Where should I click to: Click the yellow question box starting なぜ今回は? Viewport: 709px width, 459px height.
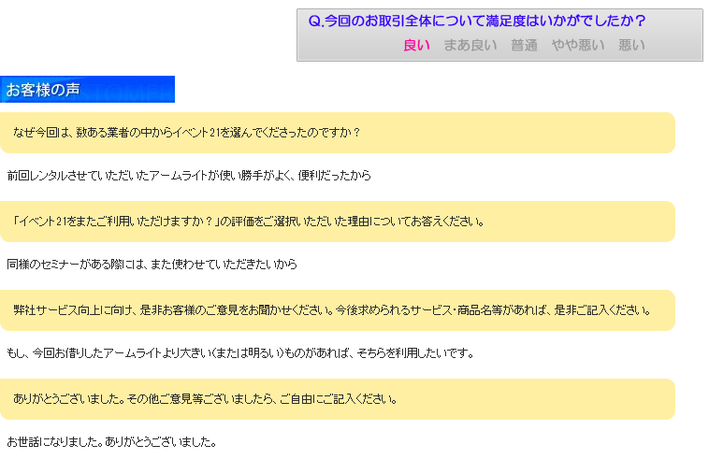(337, 133)
